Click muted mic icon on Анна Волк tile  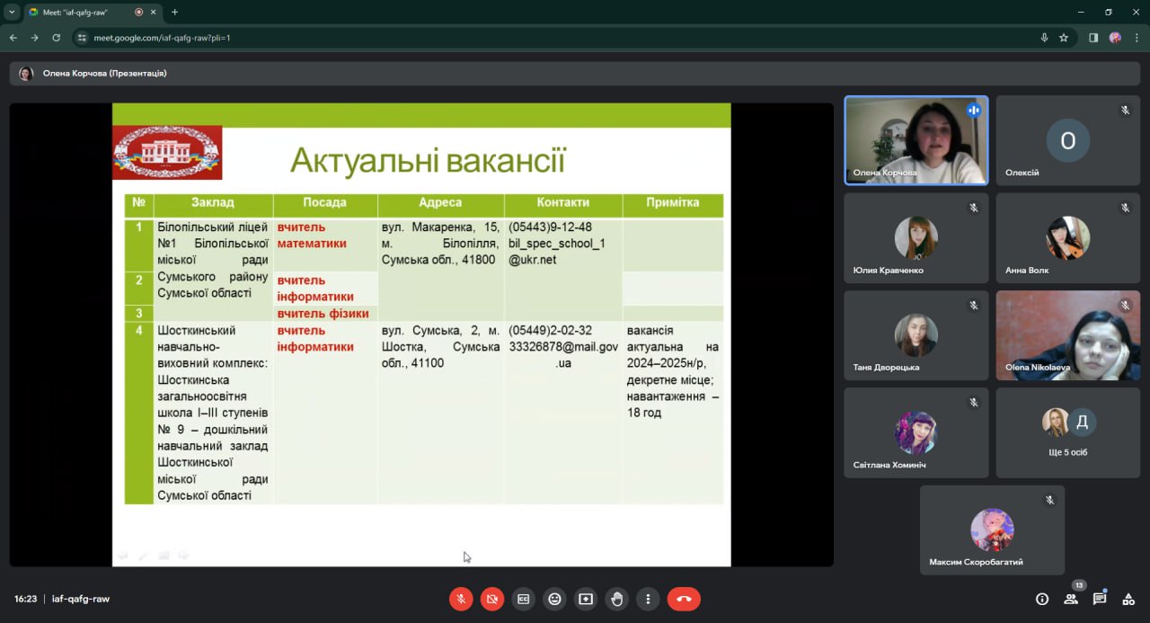pyautogui.click(x=1125, y=208)
